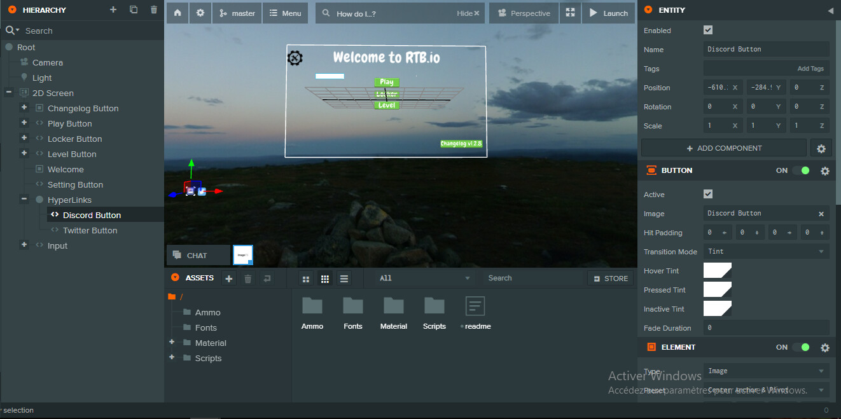
Task: Open editor settings gear in viewport toolbar
Action: click(200, 13)
